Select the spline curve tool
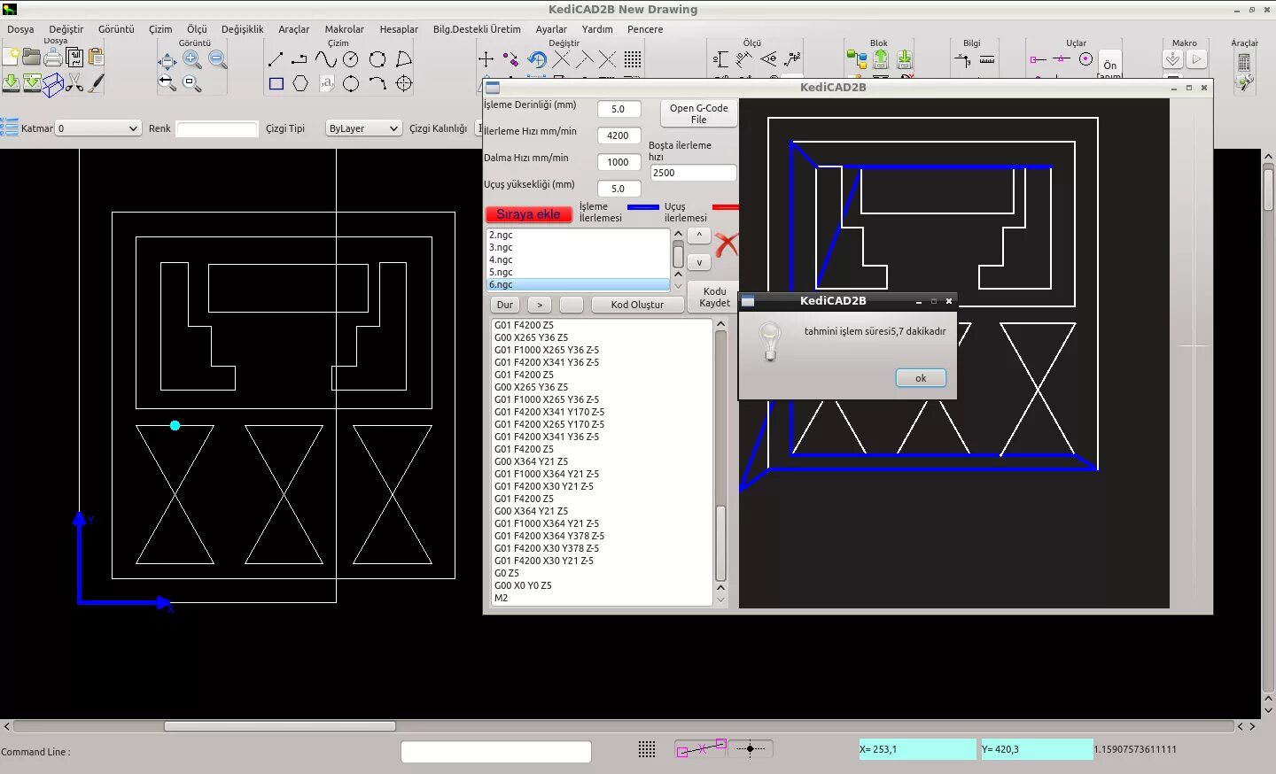1276x774 pixels. [325, 59]
